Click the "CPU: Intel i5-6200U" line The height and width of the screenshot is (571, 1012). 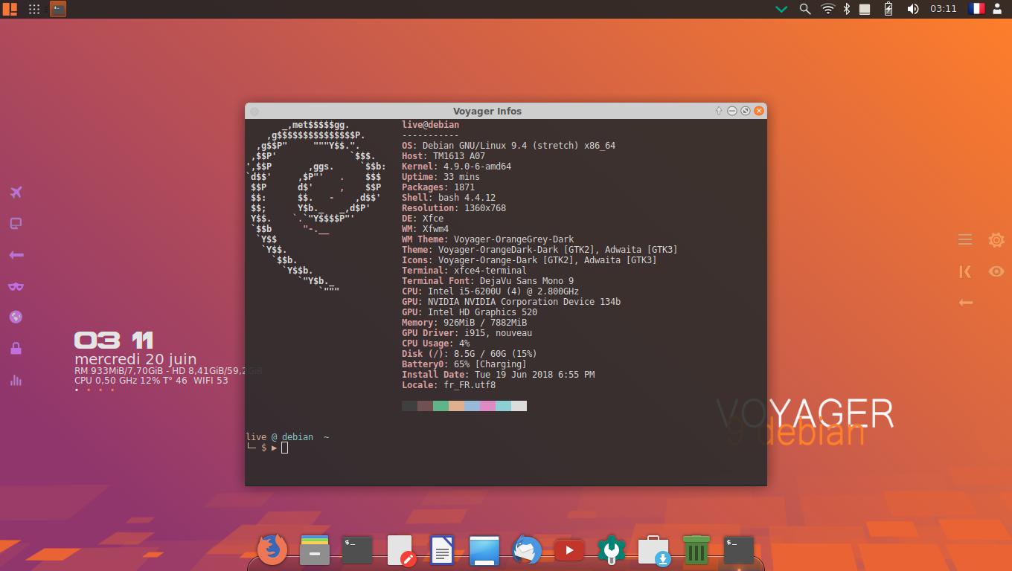[x=490, y=291]
